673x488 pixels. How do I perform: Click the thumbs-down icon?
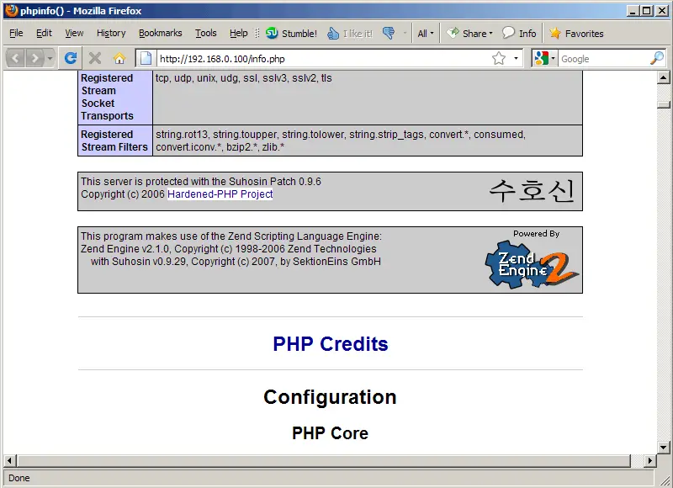pos(389,33)
